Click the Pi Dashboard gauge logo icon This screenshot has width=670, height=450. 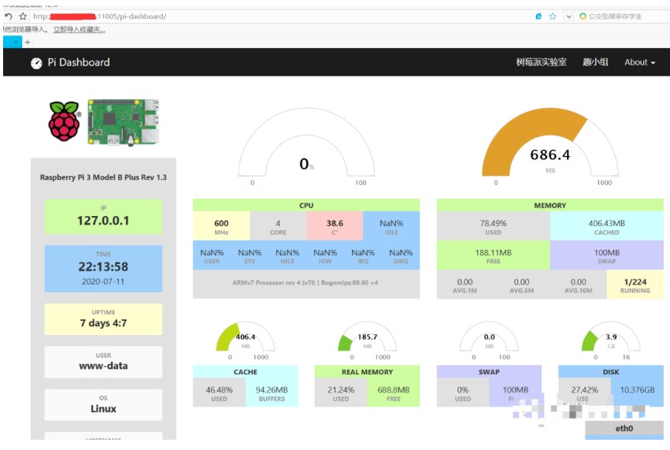click(36, 63)
